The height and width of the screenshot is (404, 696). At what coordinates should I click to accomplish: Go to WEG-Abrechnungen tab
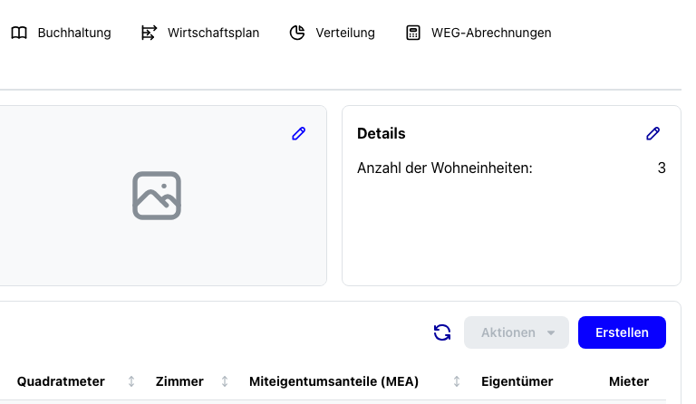click(x=478, y=33)
